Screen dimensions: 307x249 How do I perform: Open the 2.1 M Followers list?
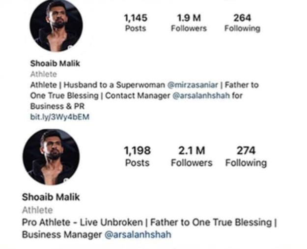pos(191,156)
